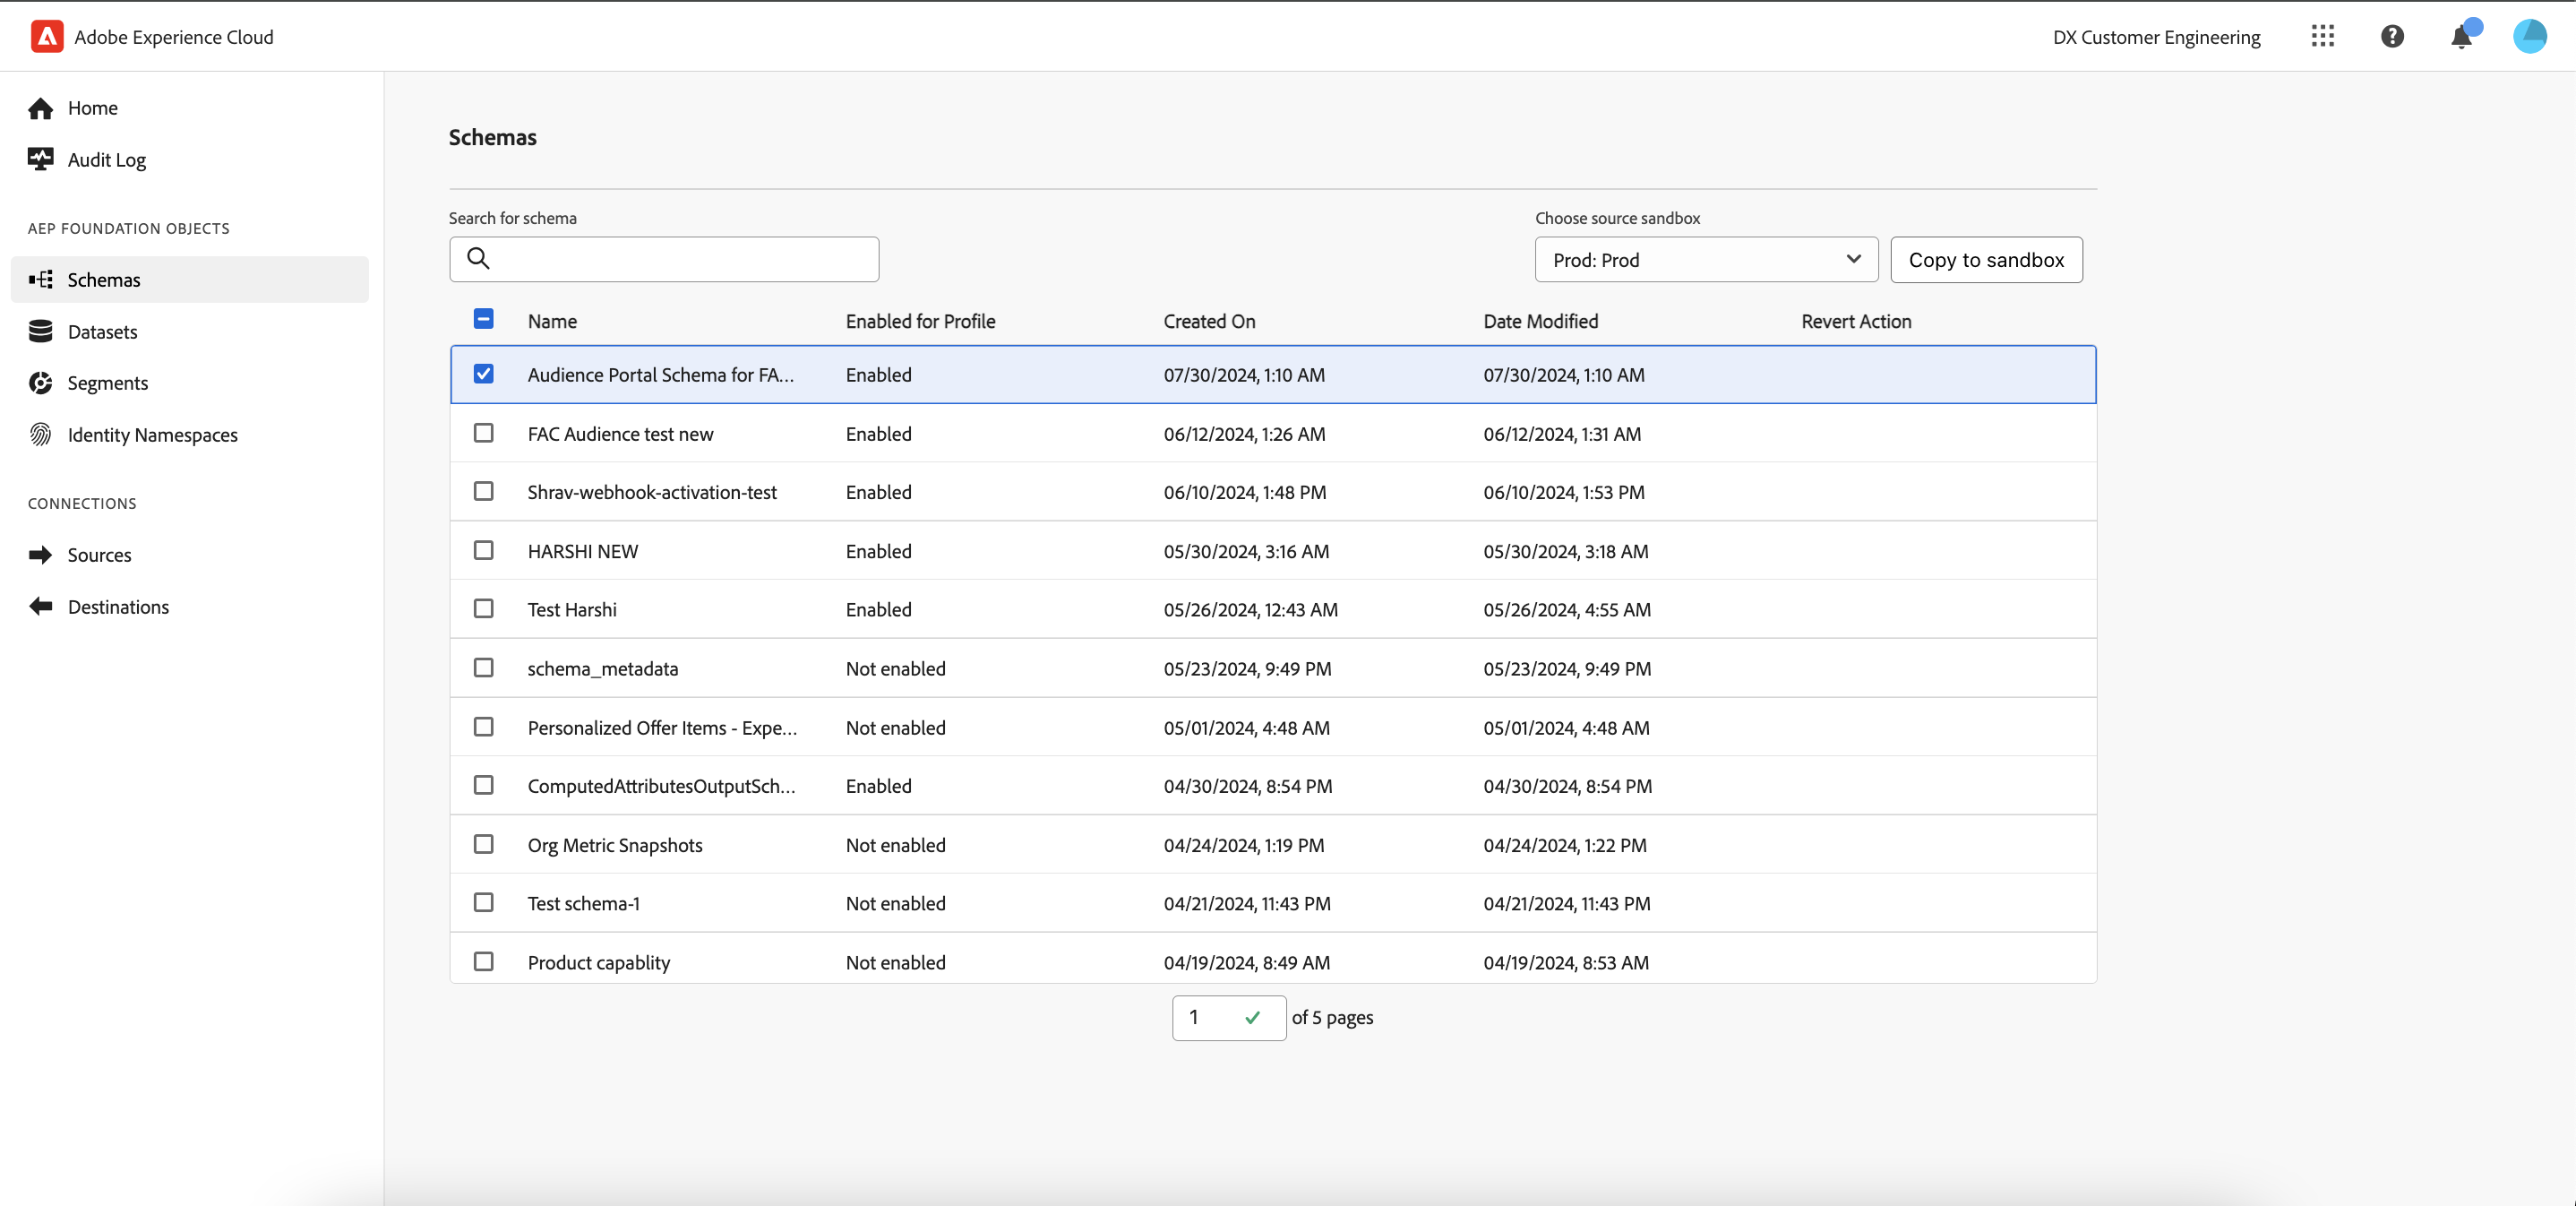Click the 06/12/2024, 1:26 AM created date
The width and height of the screenshot is (2576, 1206).
pos(1244,434)
